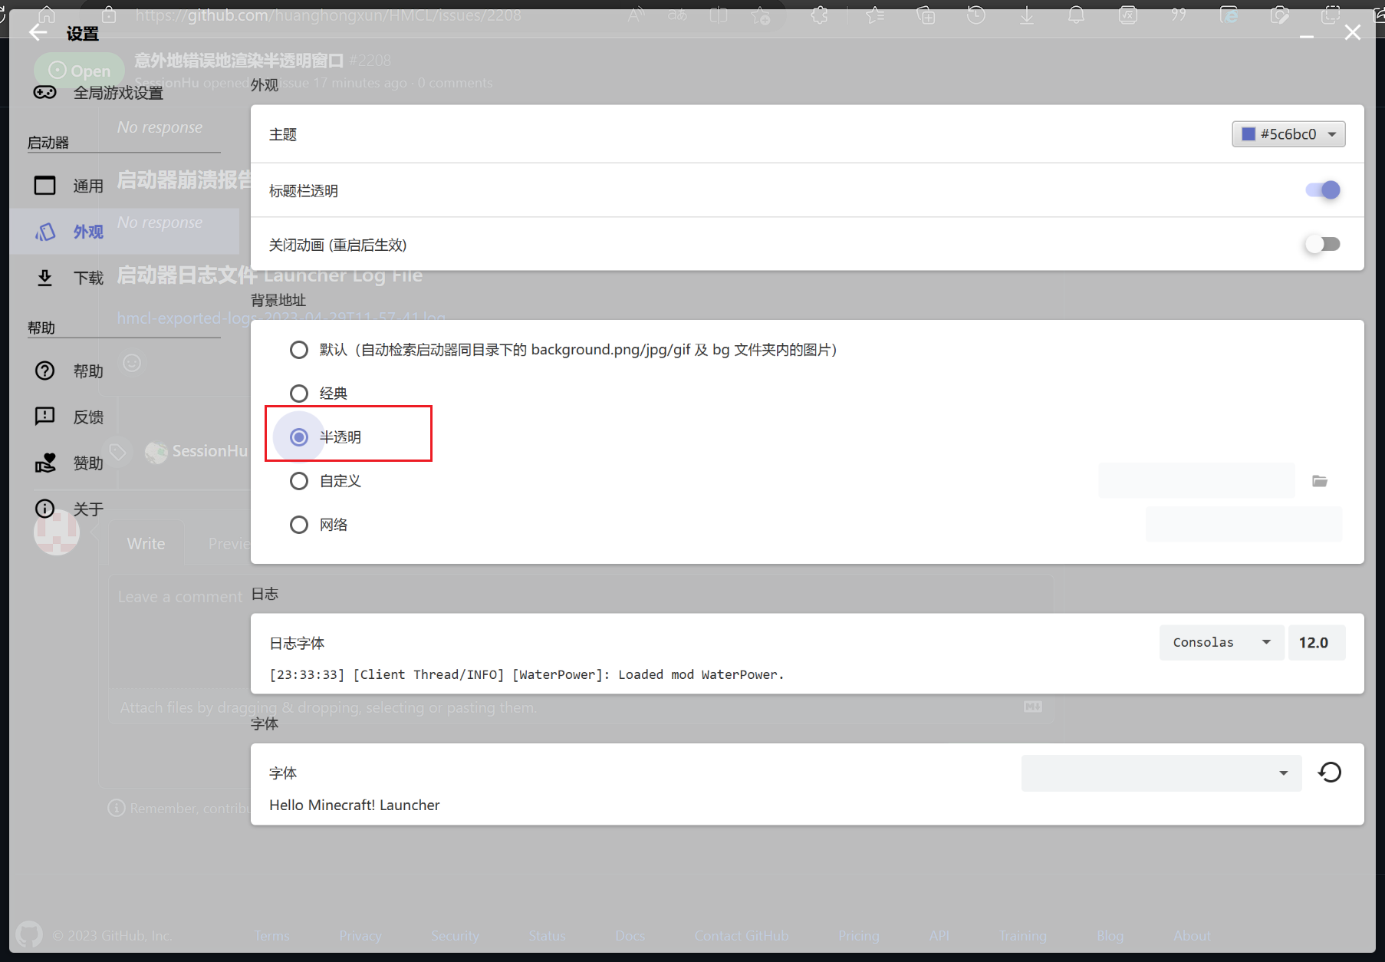Click the folder icon to browse background image
Image resolution: width=1385 pixels, height=962 pixels.
point(1320,481)
